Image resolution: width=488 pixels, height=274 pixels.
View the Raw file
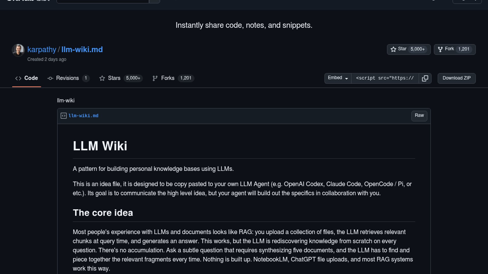coord(419,116)
